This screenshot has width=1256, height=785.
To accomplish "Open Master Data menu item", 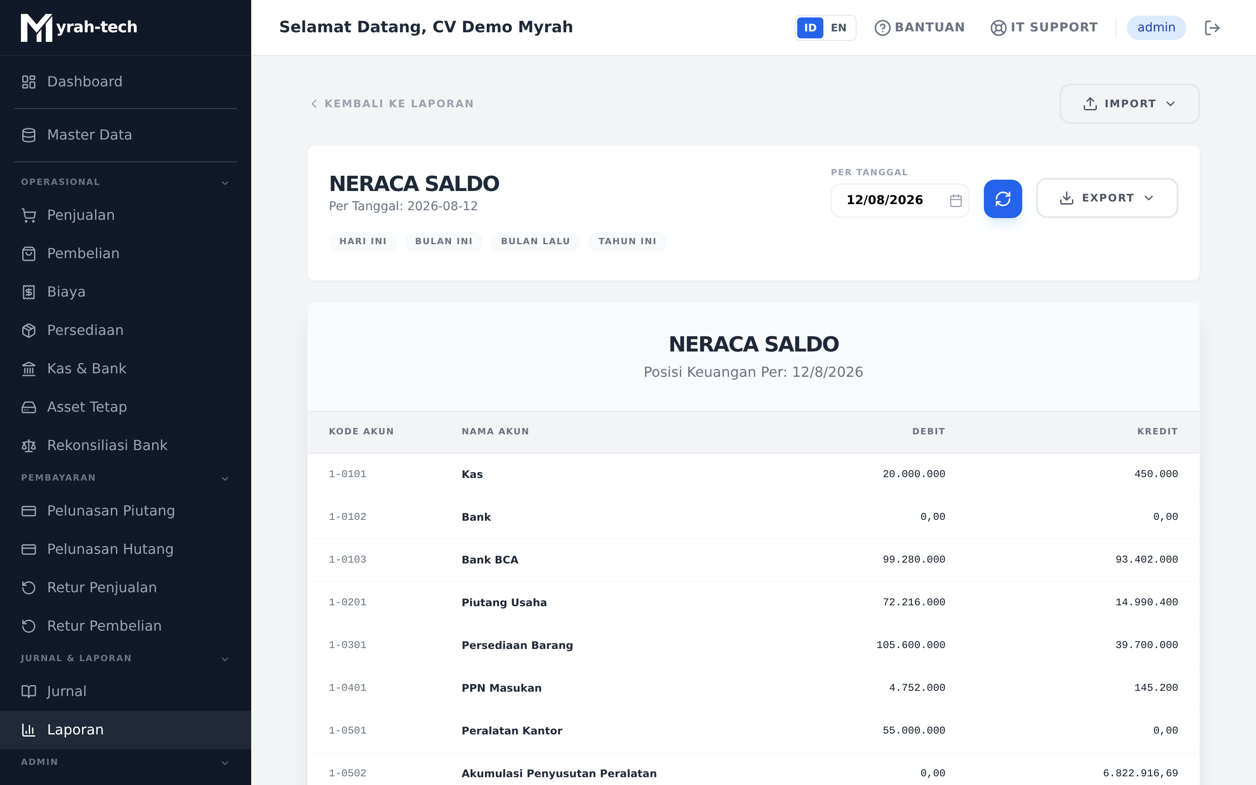I will tap(125, 135).
